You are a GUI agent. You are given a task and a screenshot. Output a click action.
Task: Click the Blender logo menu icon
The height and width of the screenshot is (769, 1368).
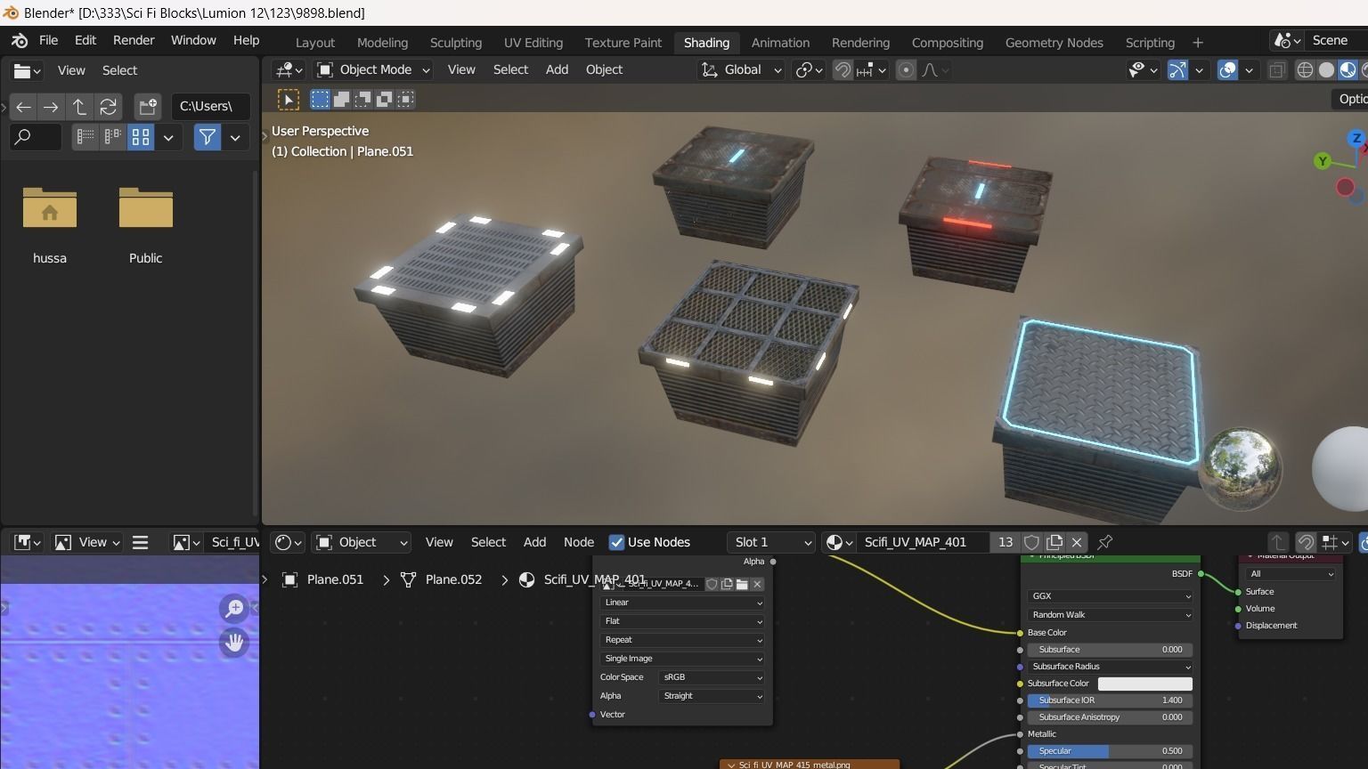pos(20,41)
